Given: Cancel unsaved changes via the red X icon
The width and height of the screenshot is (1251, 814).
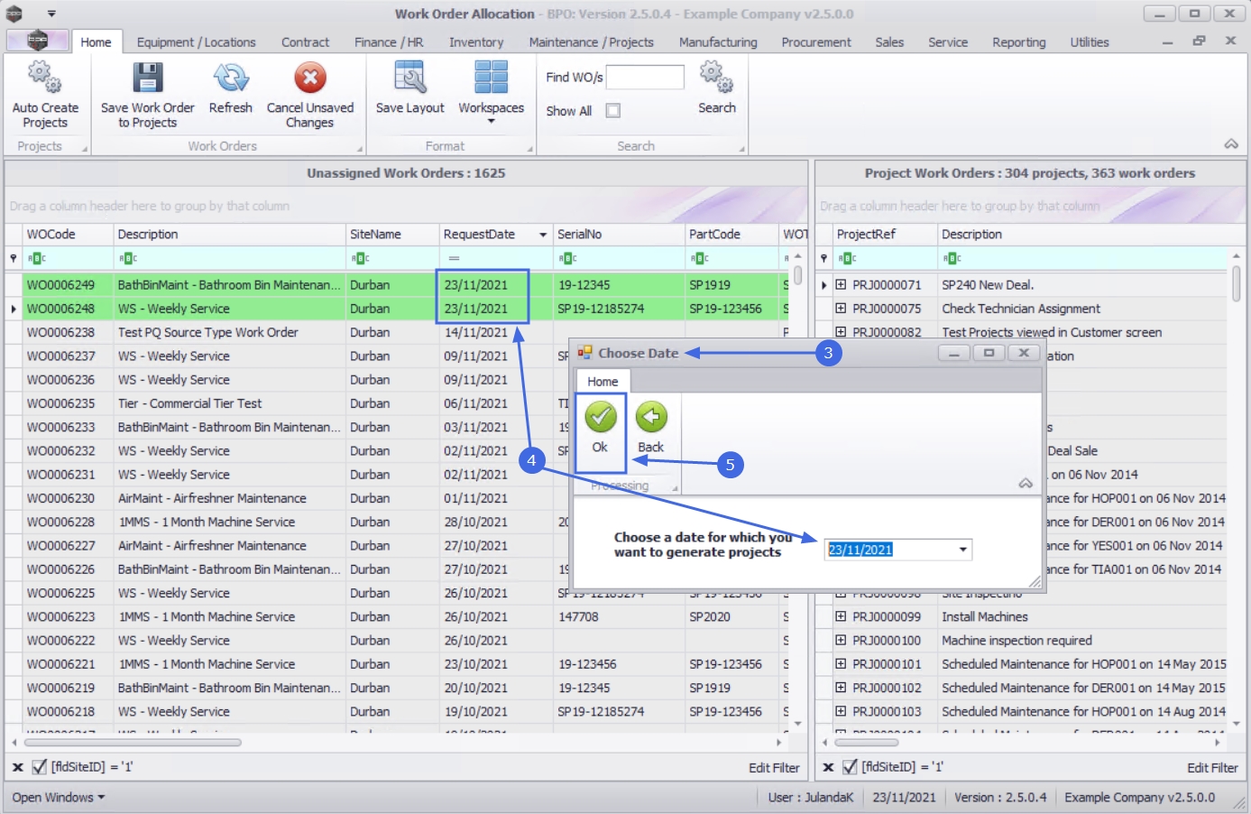Looking at the screenshot, I should click(x=310, y=79).
